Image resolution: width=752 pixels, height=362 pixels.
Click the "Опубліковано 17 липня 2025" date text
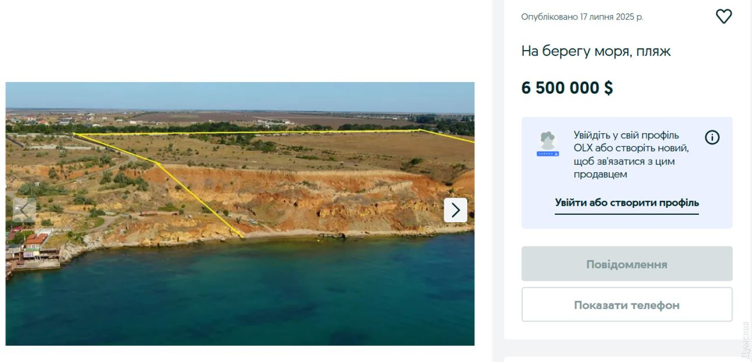(x=582, y=17)
